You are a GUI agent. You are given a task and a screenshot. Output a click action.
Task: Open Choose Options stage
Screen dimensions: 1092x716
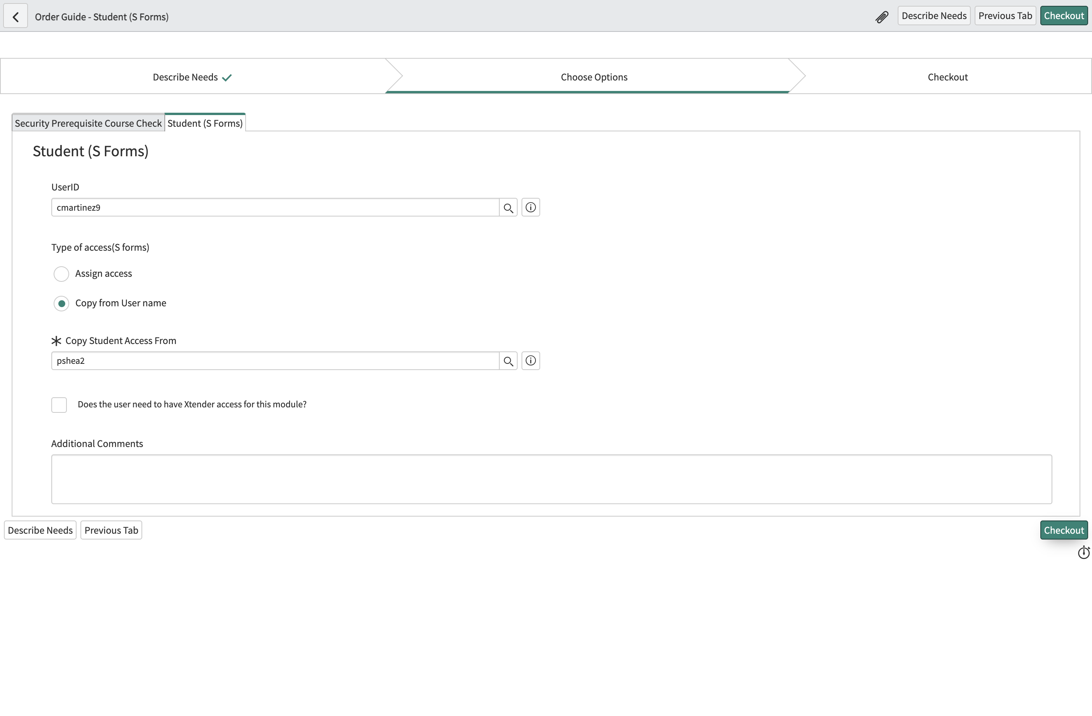click(594, 77)
